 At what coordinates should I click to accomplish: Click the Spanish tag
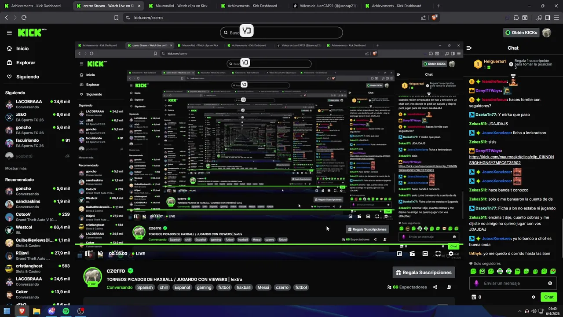[x=145, y=288]
